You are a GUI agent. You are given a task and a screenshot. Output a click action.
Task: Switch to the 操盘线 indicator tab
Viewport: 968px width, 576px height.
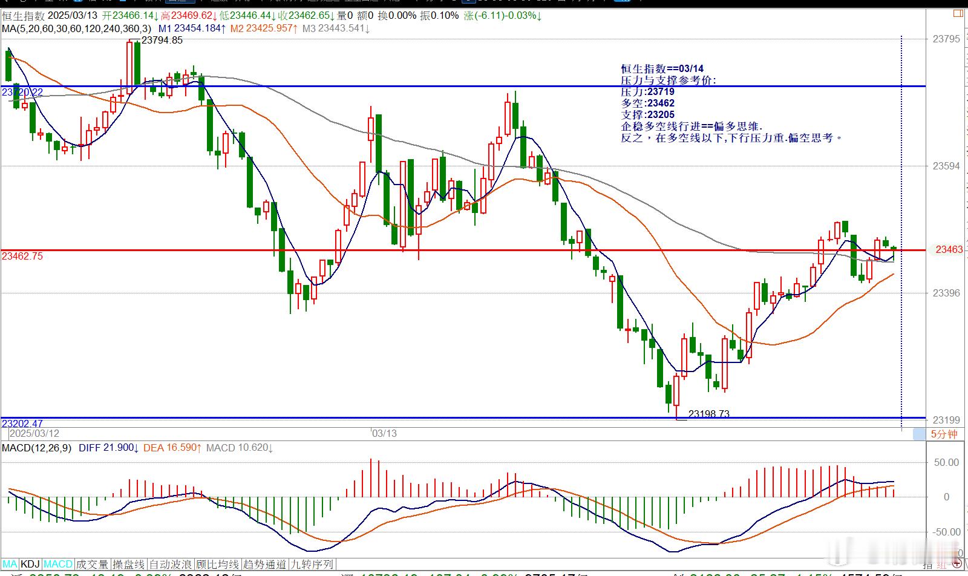tap(129, 564)
